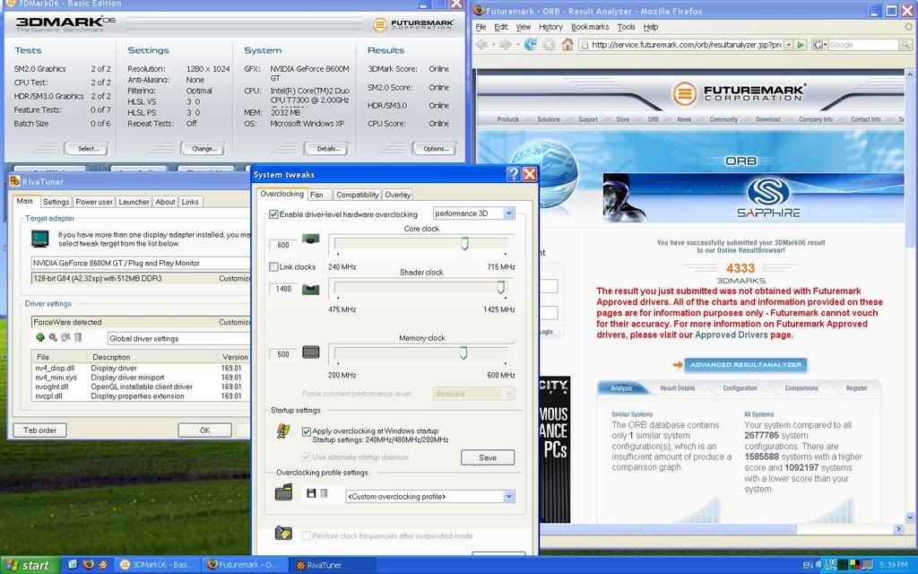
Task: Open Global driver settings dropdown in RivaTuner
Action: 178,338
